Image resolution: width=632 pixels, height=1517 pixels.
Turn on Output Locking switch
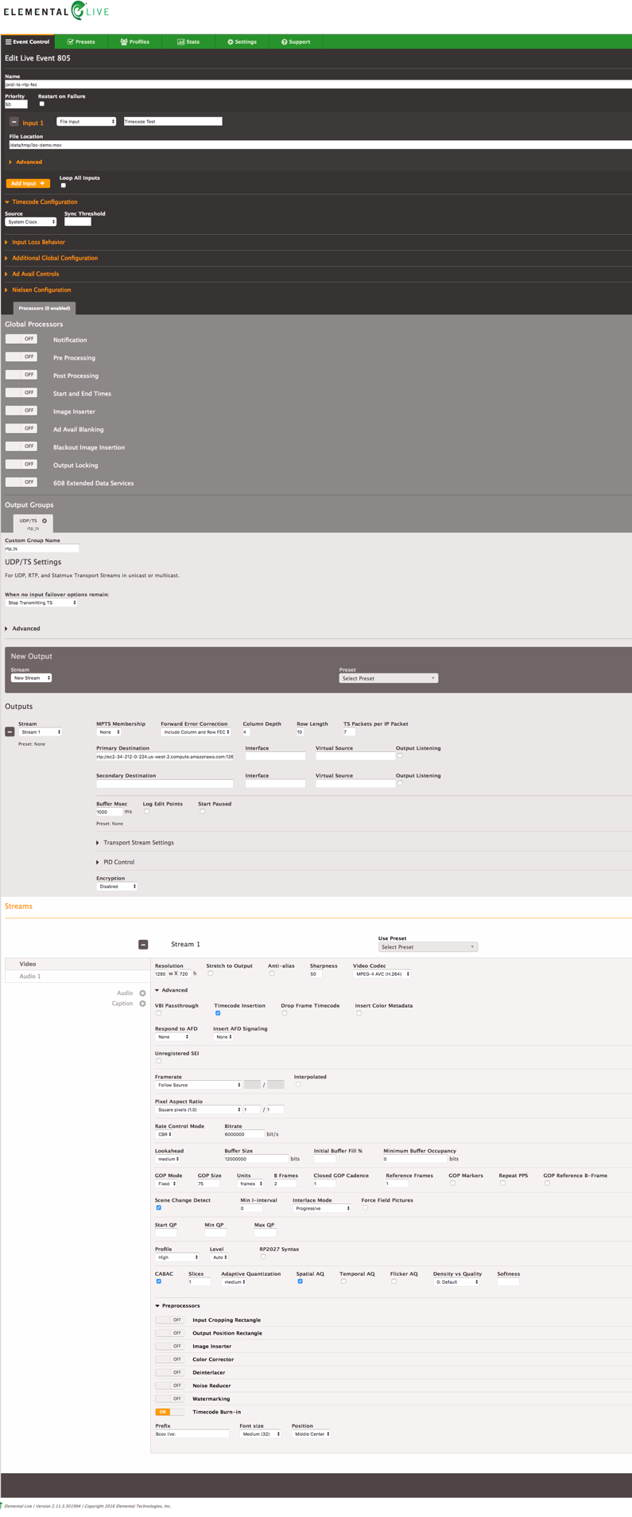pyautogui.click(x=21, y=464)
